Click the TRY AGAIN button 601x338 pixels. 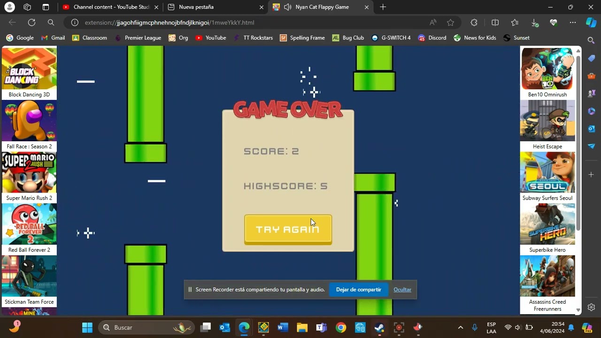(x=288, y=230)
